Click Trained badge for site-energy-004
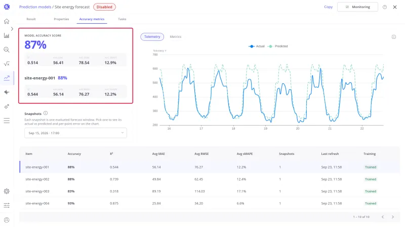Viewport: 405px width, 227px height. 371,203
